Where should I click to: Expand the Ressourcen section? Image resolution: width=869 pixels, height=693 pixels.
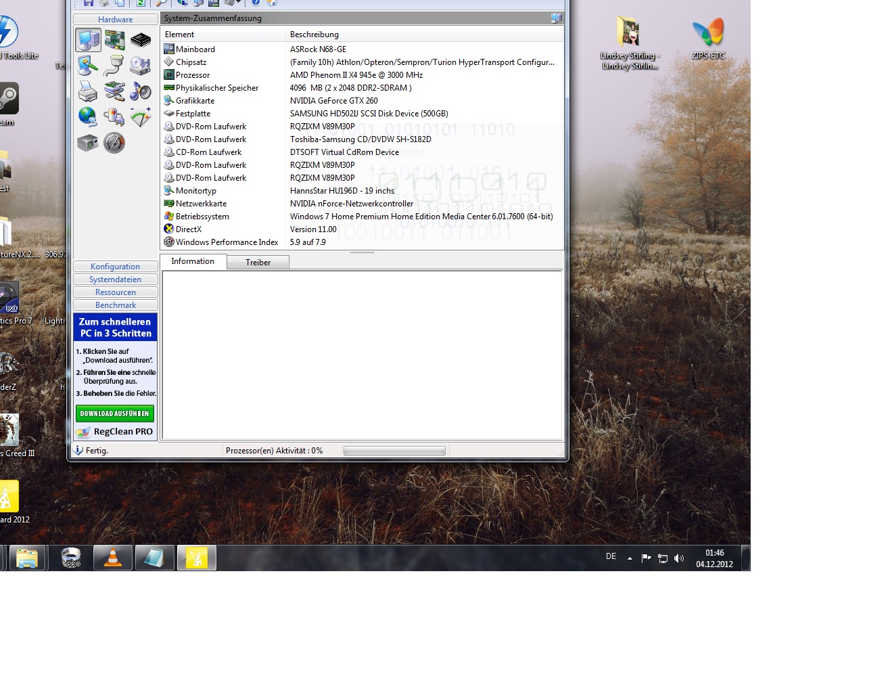pyautogui.click(x=116, y=292)
